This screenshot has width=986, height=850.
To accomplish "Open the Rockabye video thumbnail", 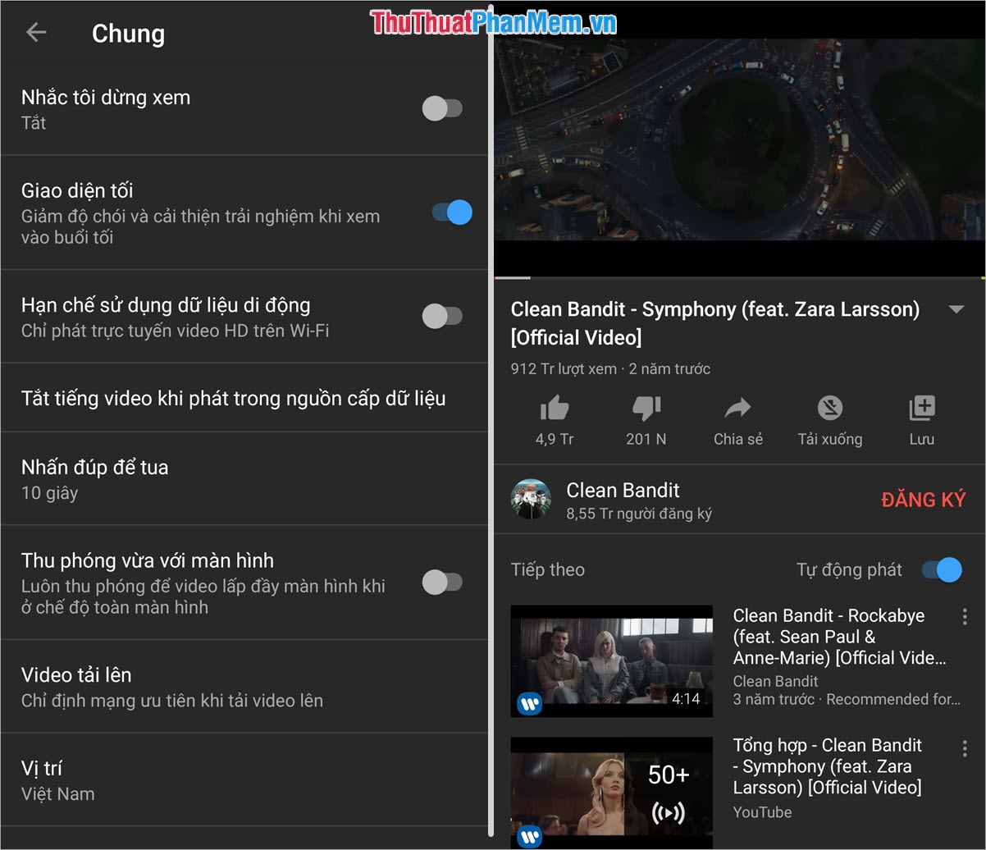I will pos(611,661).
